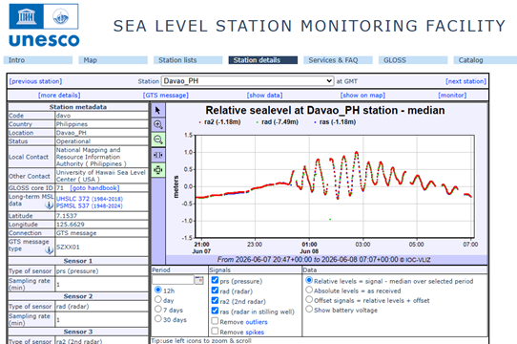The height and width of the screenshot is (344, 517).
Task: Go to the next station link
Action: [x=465, y=81]
